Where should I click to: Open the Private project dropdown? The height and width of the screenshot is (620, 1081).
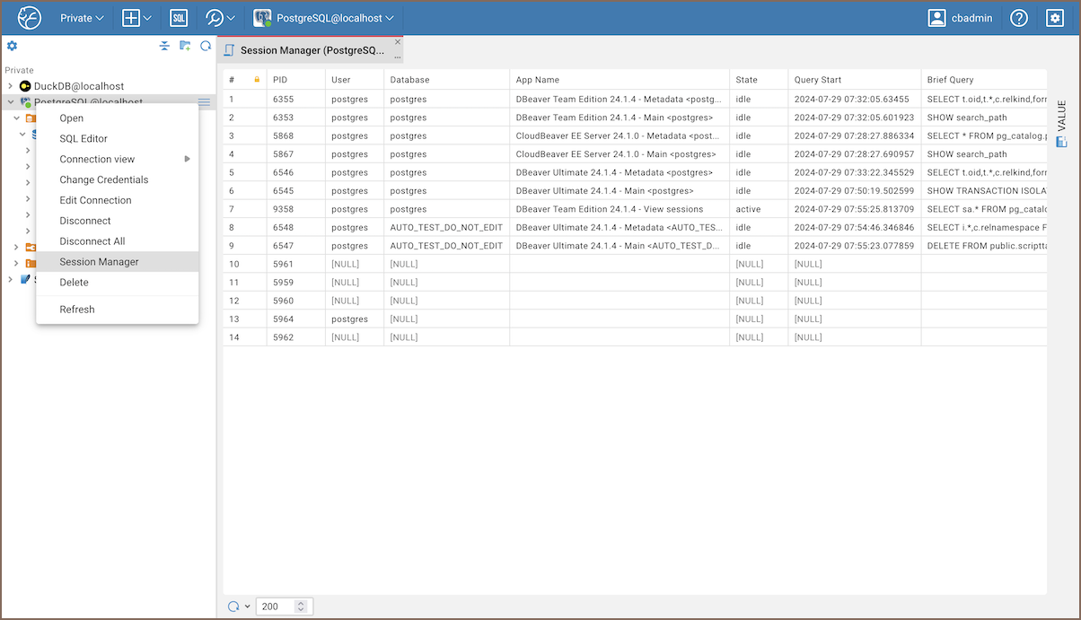tap(82, 18)
